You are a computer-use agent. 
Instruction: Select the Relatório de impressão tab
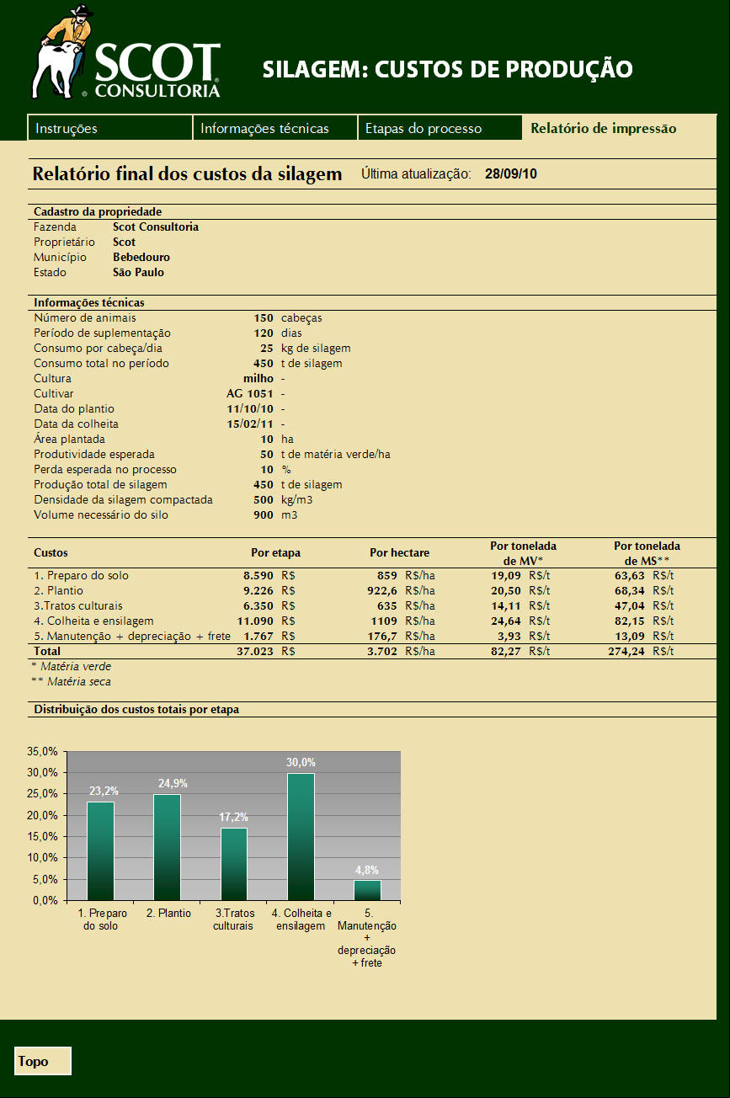point(604,128)
